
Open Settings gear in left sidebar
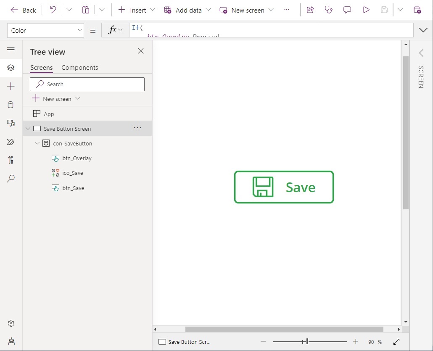tap(11, 323)
